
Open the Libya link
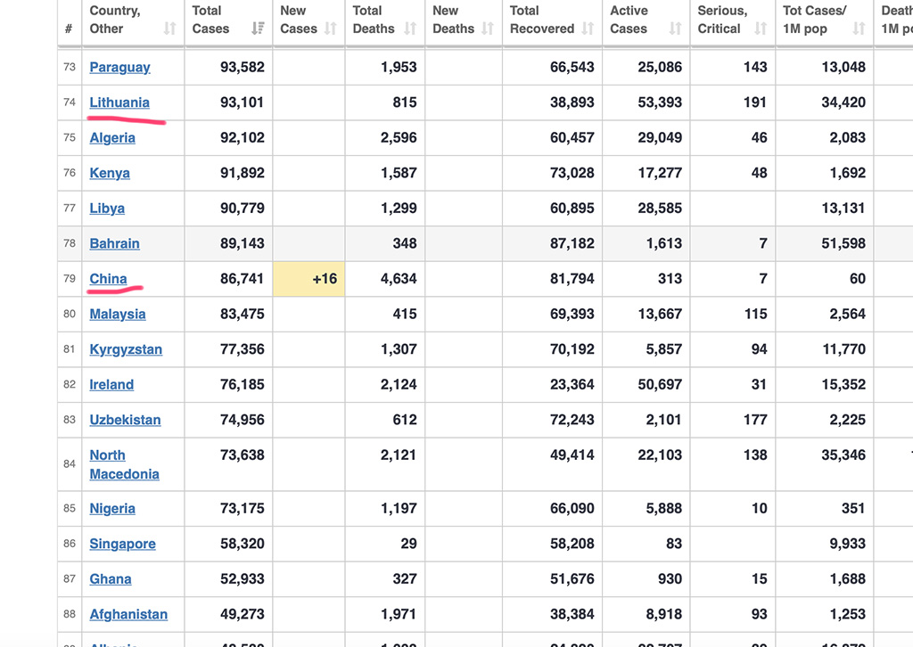pyautogui.click(x=107, y=209)
